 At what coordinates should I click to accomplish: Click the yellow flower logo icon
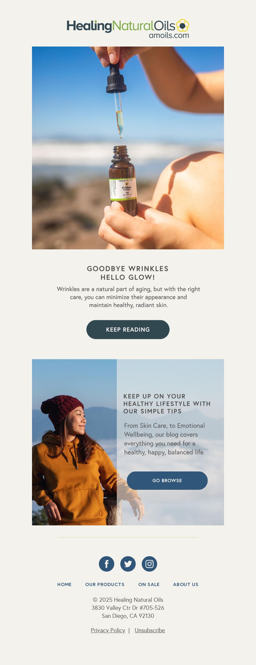(x=182, y=25)
